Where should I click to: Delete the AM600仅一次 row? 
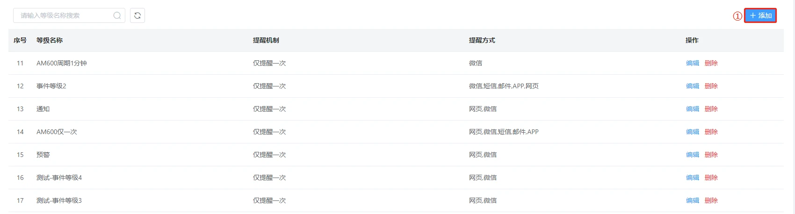[x=711, y=132]
